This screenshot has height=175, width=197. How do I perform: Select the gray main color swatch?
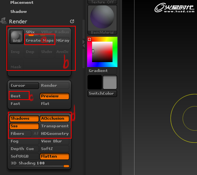tap(110, 82)
